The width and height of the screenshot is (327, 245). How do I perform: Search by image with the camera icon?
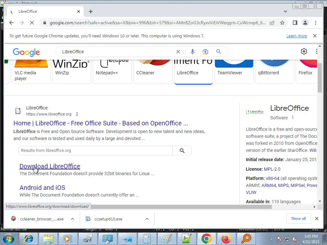205,52
